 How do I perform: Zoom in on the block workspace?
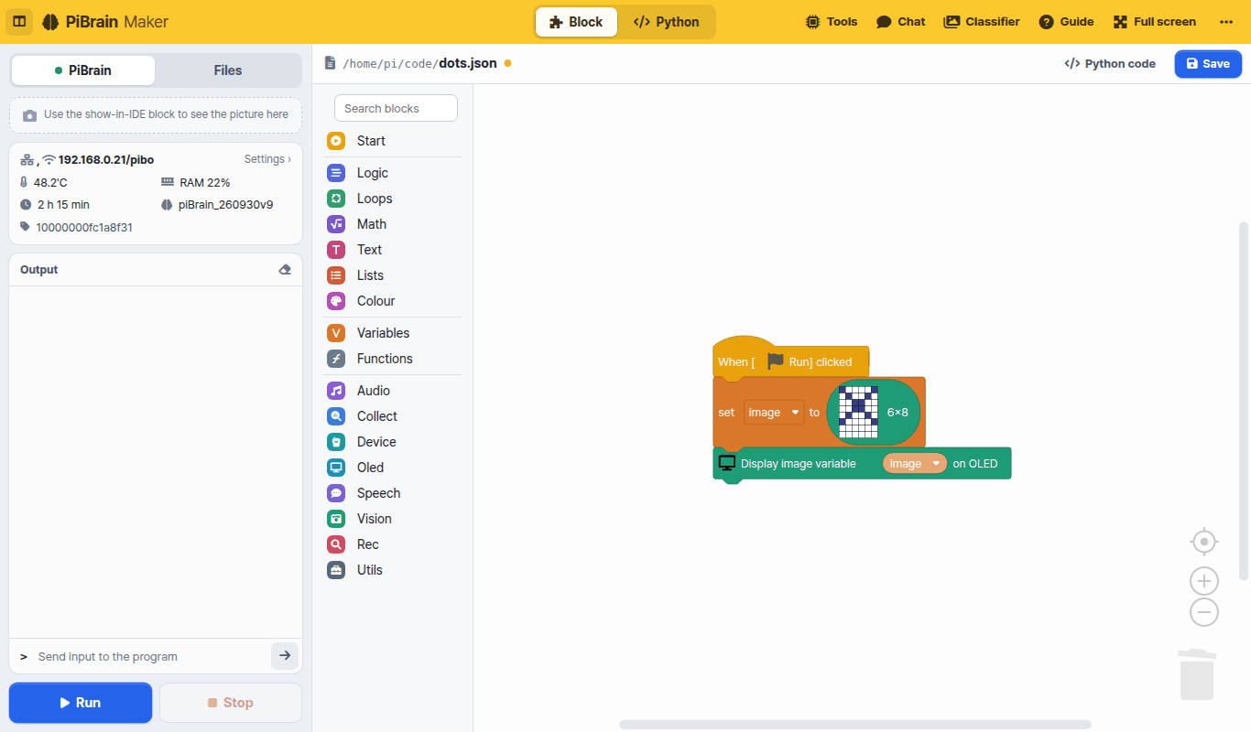click(1204, 581)
